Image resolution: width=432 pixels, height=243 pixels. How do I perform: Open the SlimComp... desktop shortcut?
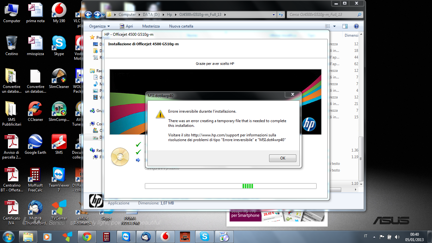59,111
